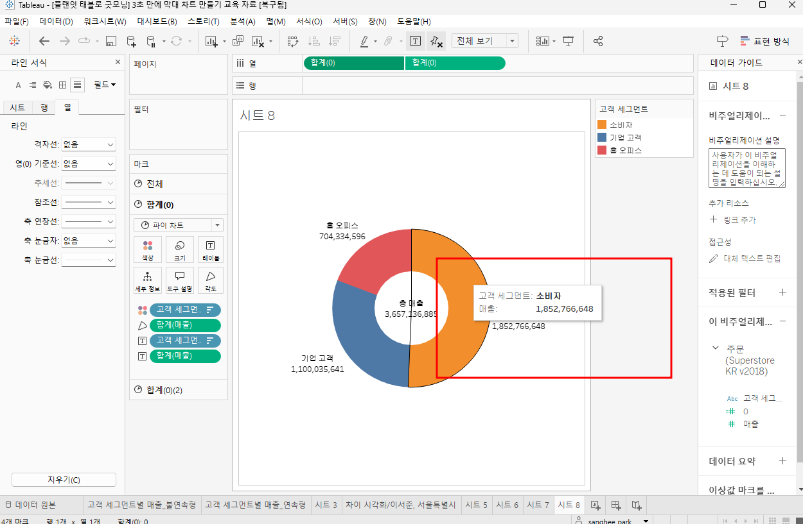Switch to the 시트 format tab
This screenshot has height=524, width=803.
pyautogui.click(x=17, y=108)
